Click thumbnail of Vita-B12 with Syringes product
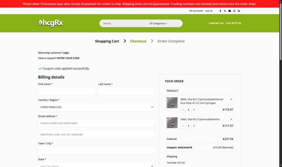The height and width of the screenshot is (167, 282). pyautogui.click(x=172, y=103)
